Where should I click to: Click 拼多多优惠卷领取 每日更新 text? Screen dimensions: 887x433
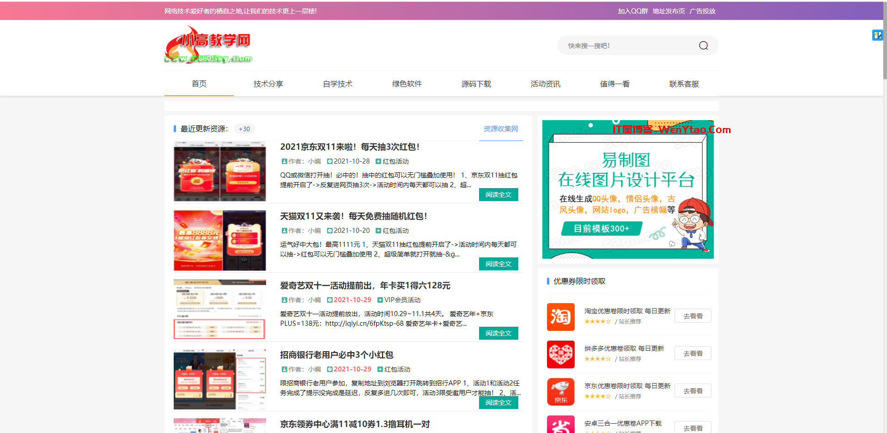coord(624,348)
